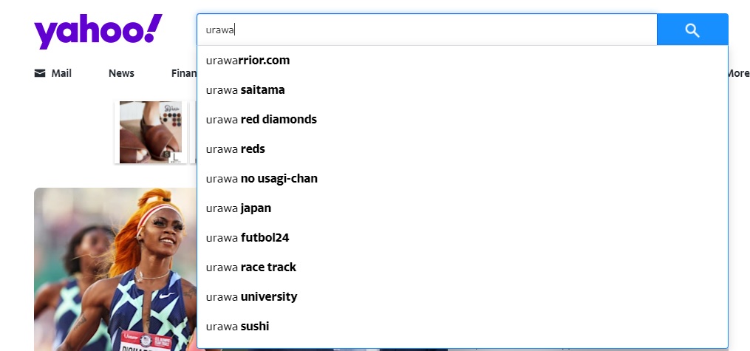
Task: Click the Mail link text
Action: coord(61,73)
